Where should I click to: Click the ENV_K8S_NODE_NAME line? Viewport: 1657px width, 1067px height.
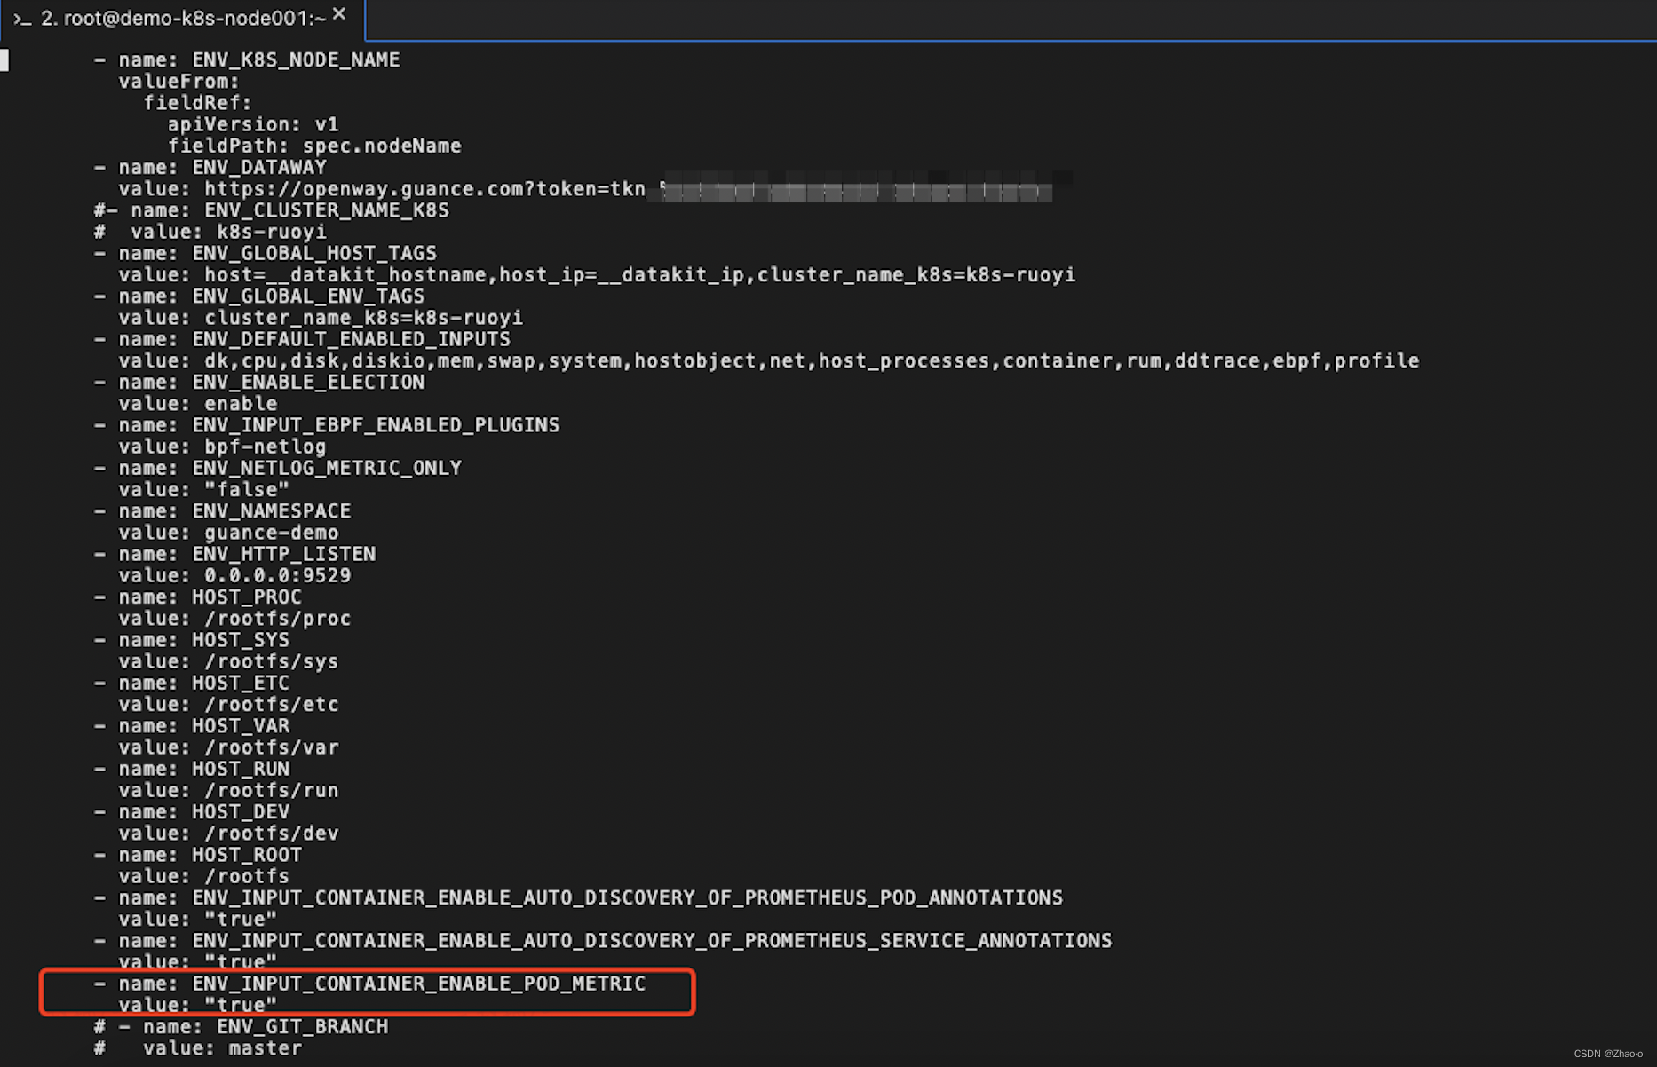[247, 59]
